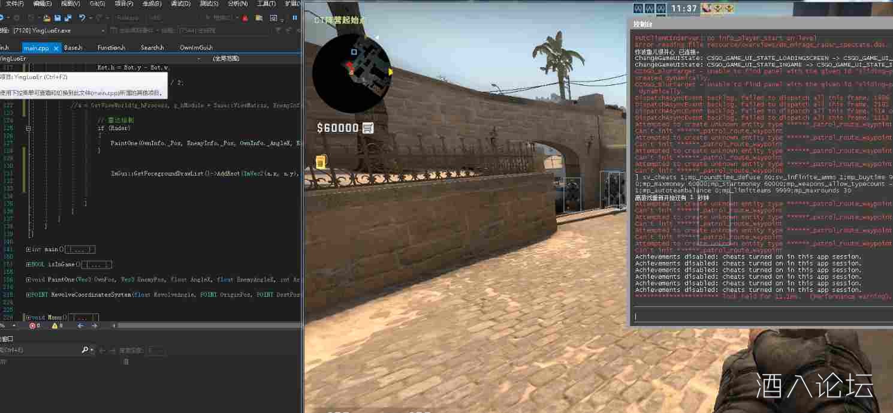Click the CT阵营起始点 location label

tap(340, 20)
